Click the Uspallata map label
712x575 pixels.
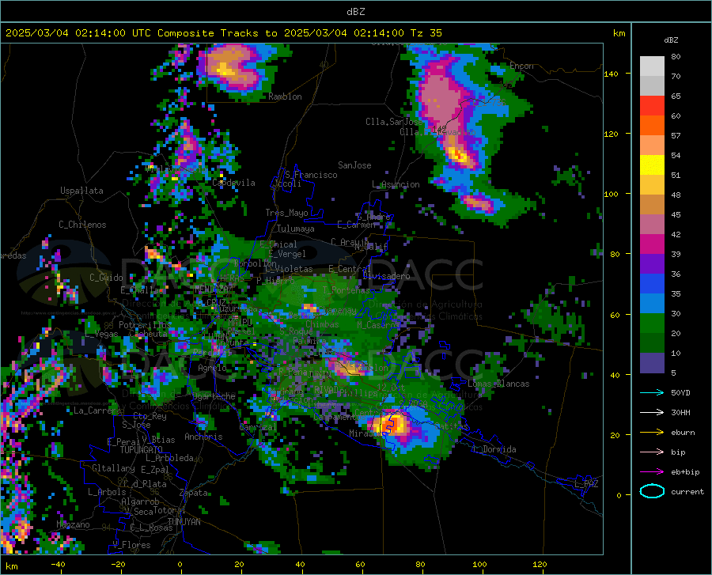(x=81, y=191)
